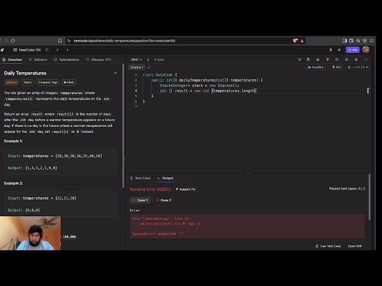Click the purple Pro upgrade button
This screenshot has width=382, height=286.
(353, 50)
